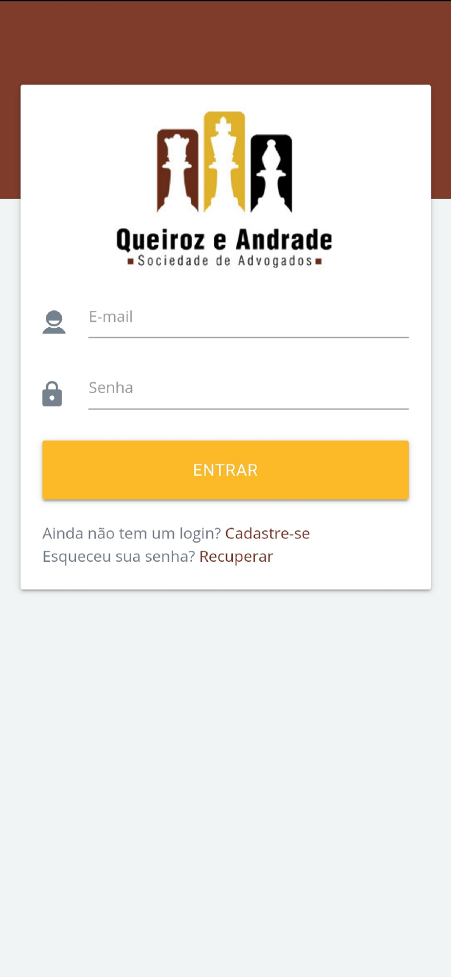This screenshot has width=451, height=977.
Task: Click the small brown square before Sociedade
Action: pyautogui.click(x=130, y=261)
